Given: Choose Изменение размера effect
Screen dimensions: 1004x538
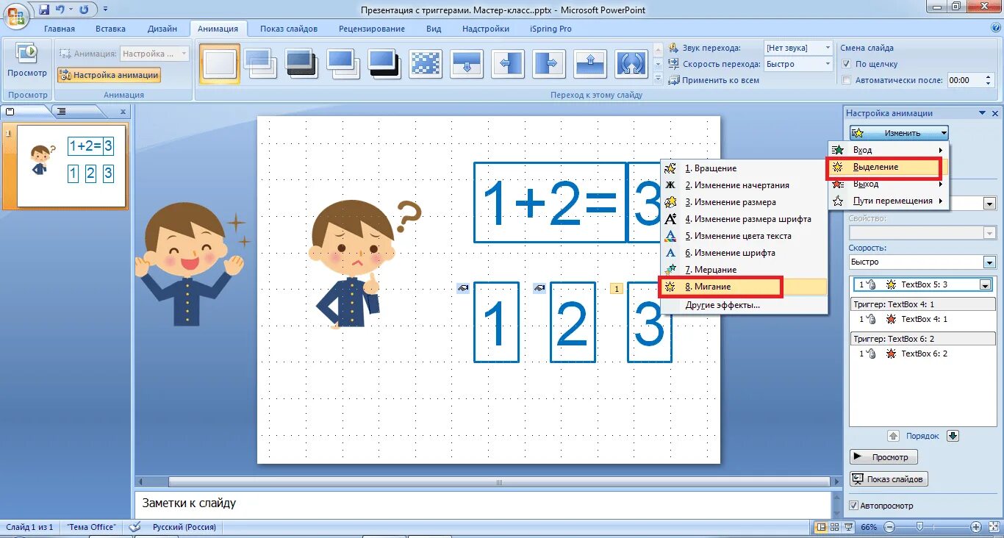Looking at the screenshot, I should [x=744, y=202].
